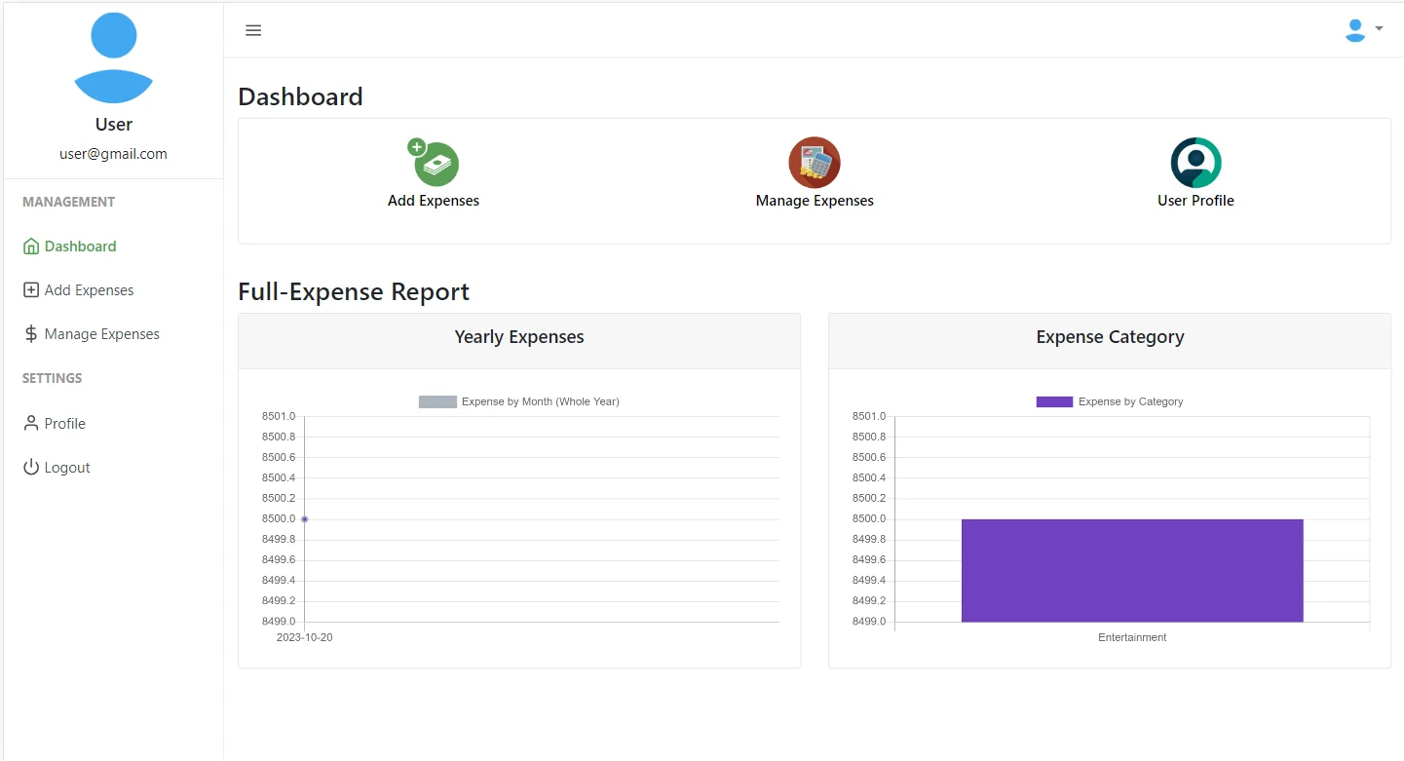Open the Manage Expenses icon on dashboard
This screenshot has width=1404, height=761.
click(x=815, y=162)
